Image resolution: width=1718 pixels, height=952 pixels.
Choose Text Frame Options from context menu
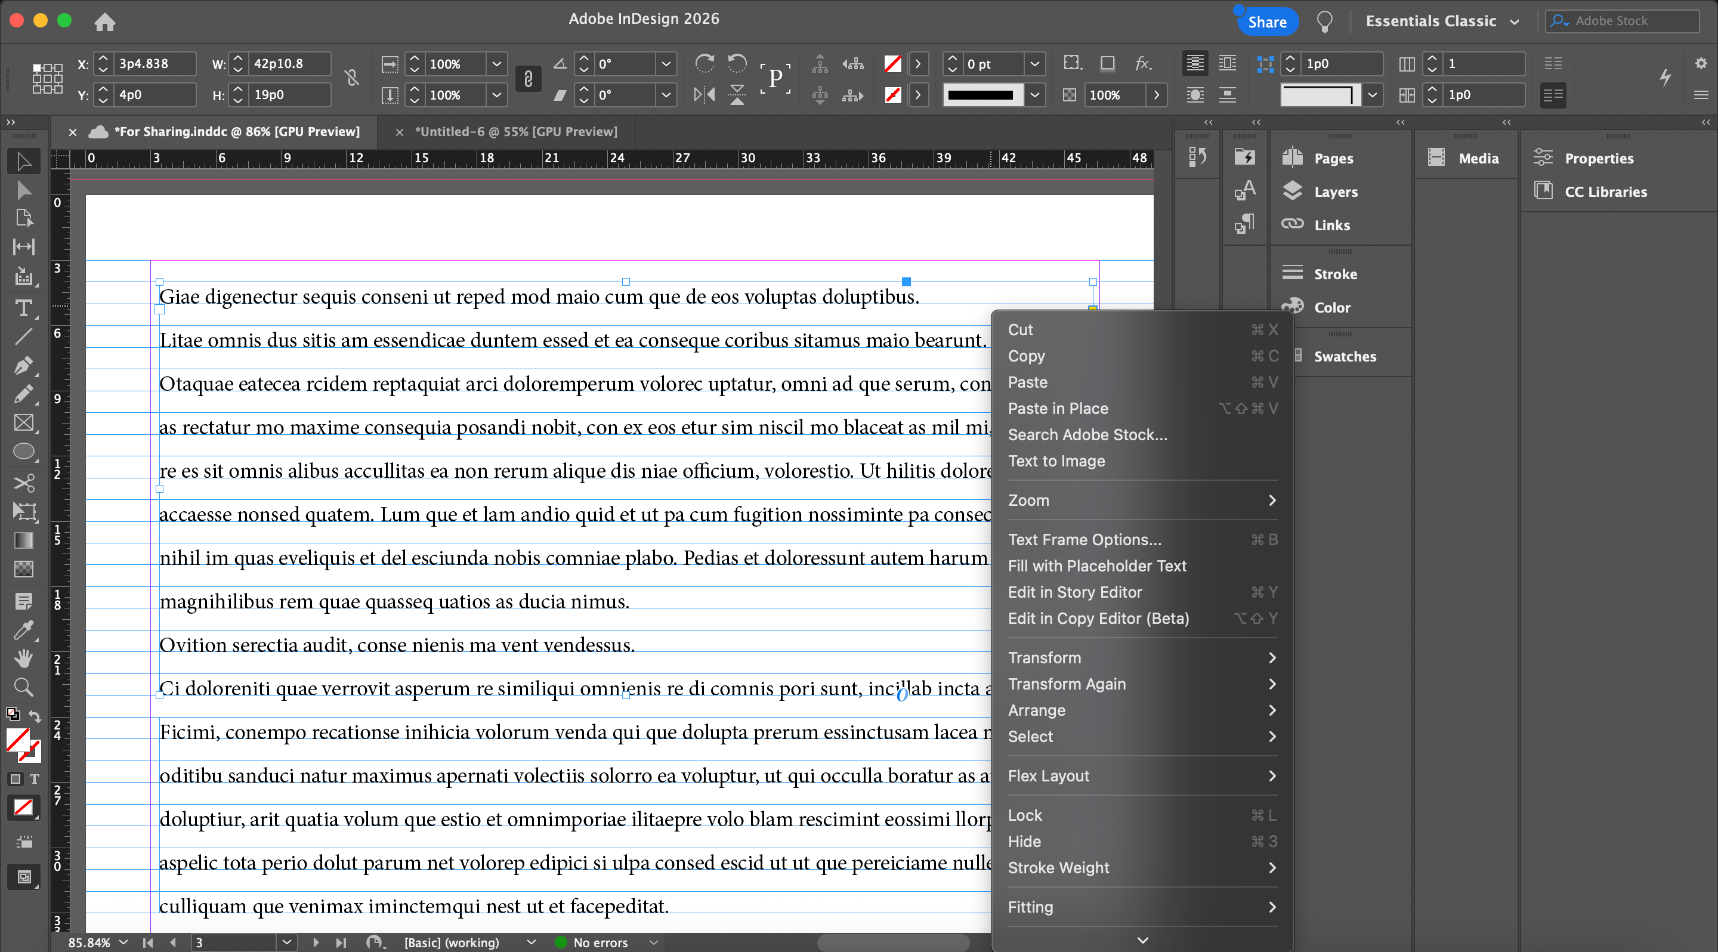[x=1084, y=539]
